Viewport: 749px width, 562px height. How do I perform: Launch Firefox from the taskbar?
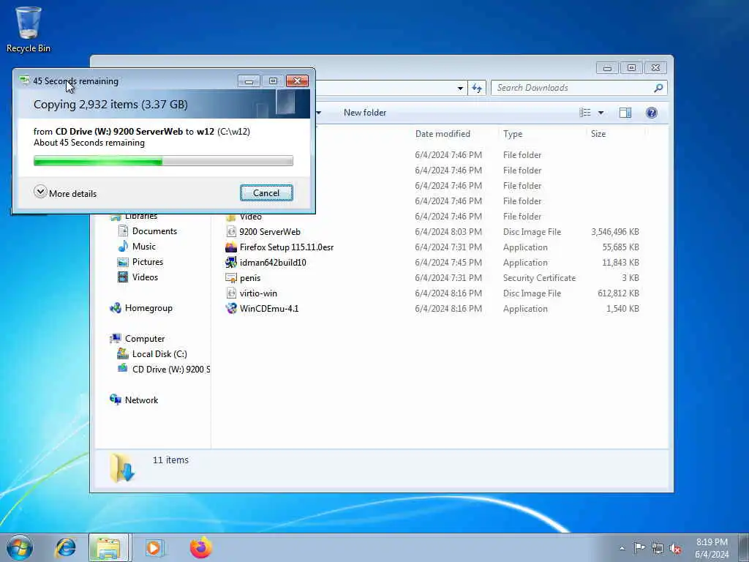[x=201, y=547]
